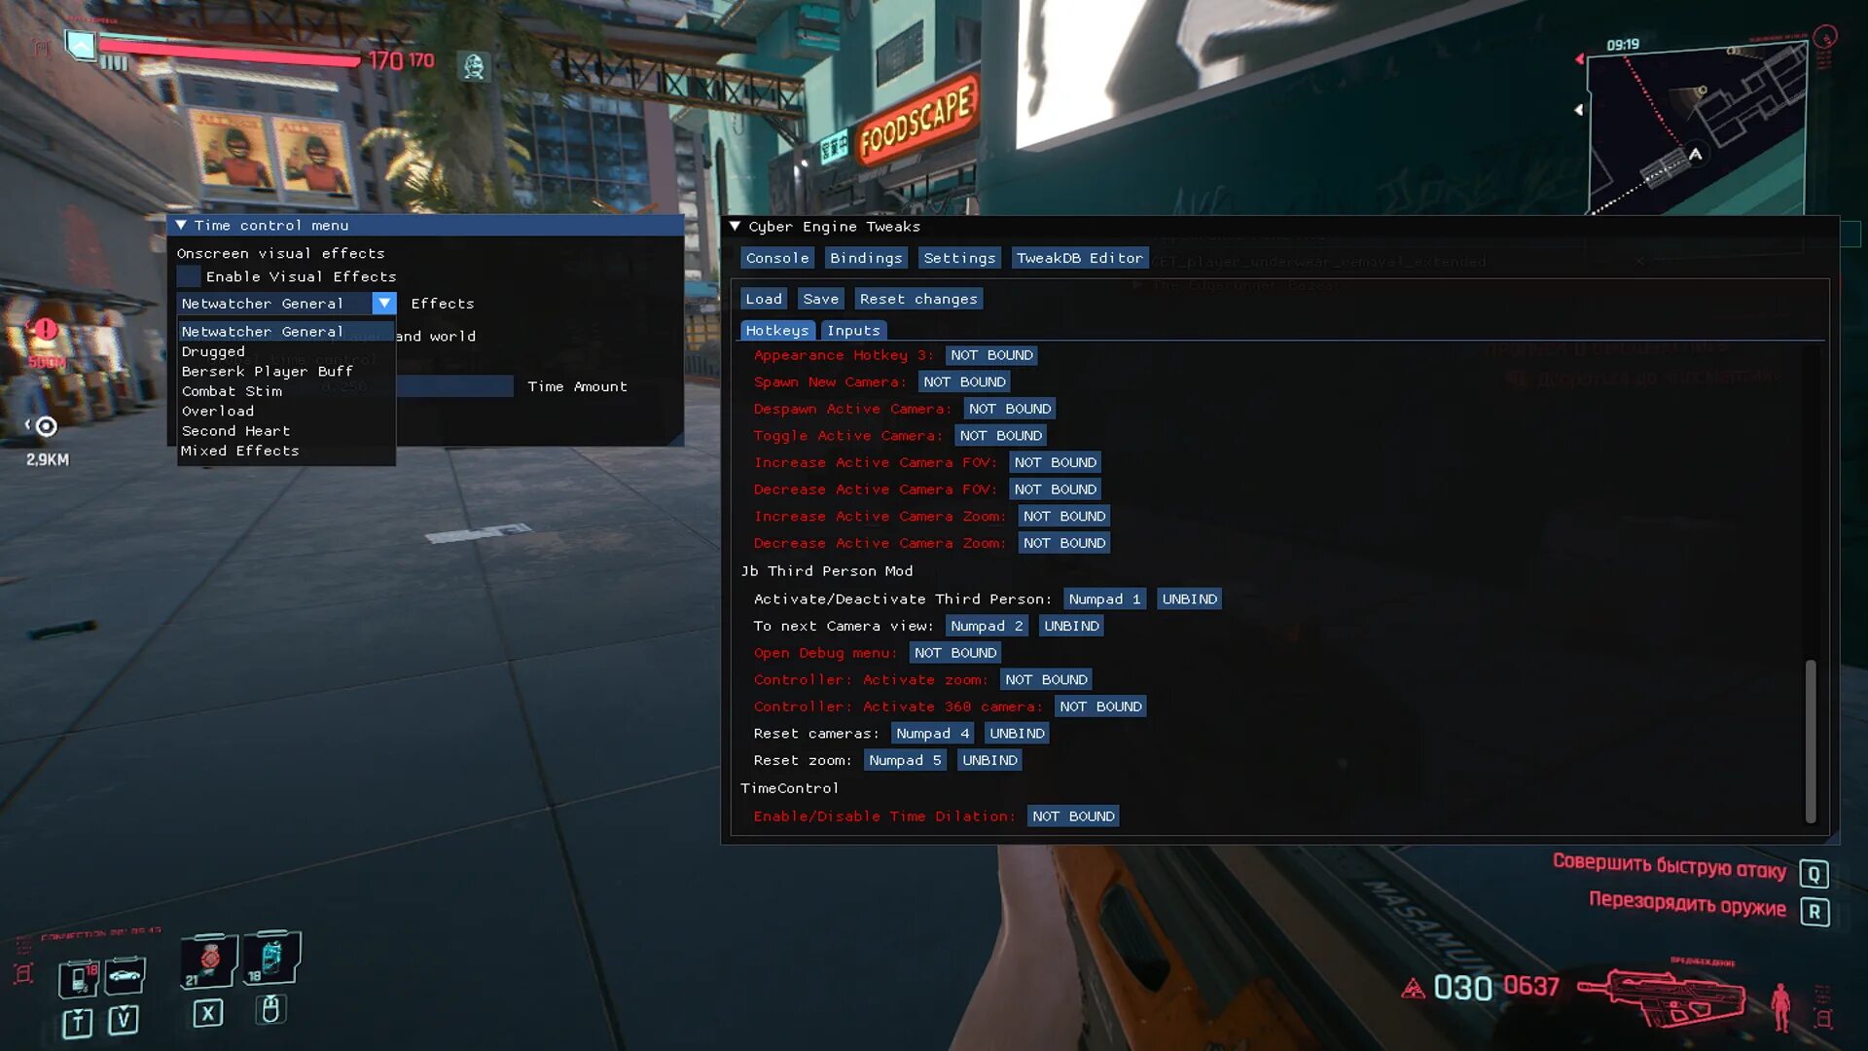This screenshot has width=1868, height=1051.
Task: Enable Combat Stim visual effect
Action: (231, 390)
